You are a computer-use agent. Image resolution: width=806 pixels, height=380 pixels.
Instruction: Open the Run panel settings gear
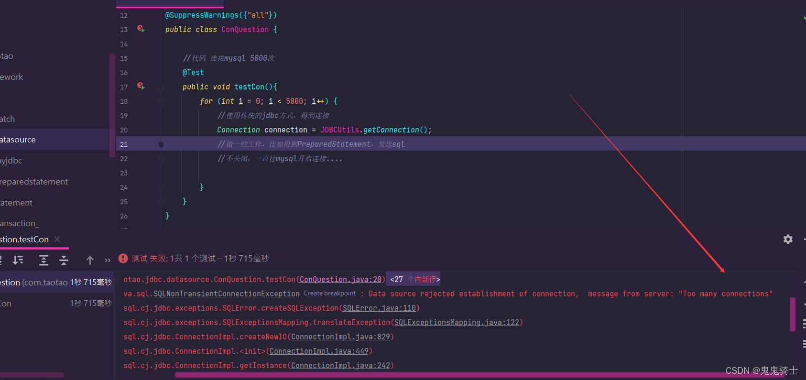(788, 239)
